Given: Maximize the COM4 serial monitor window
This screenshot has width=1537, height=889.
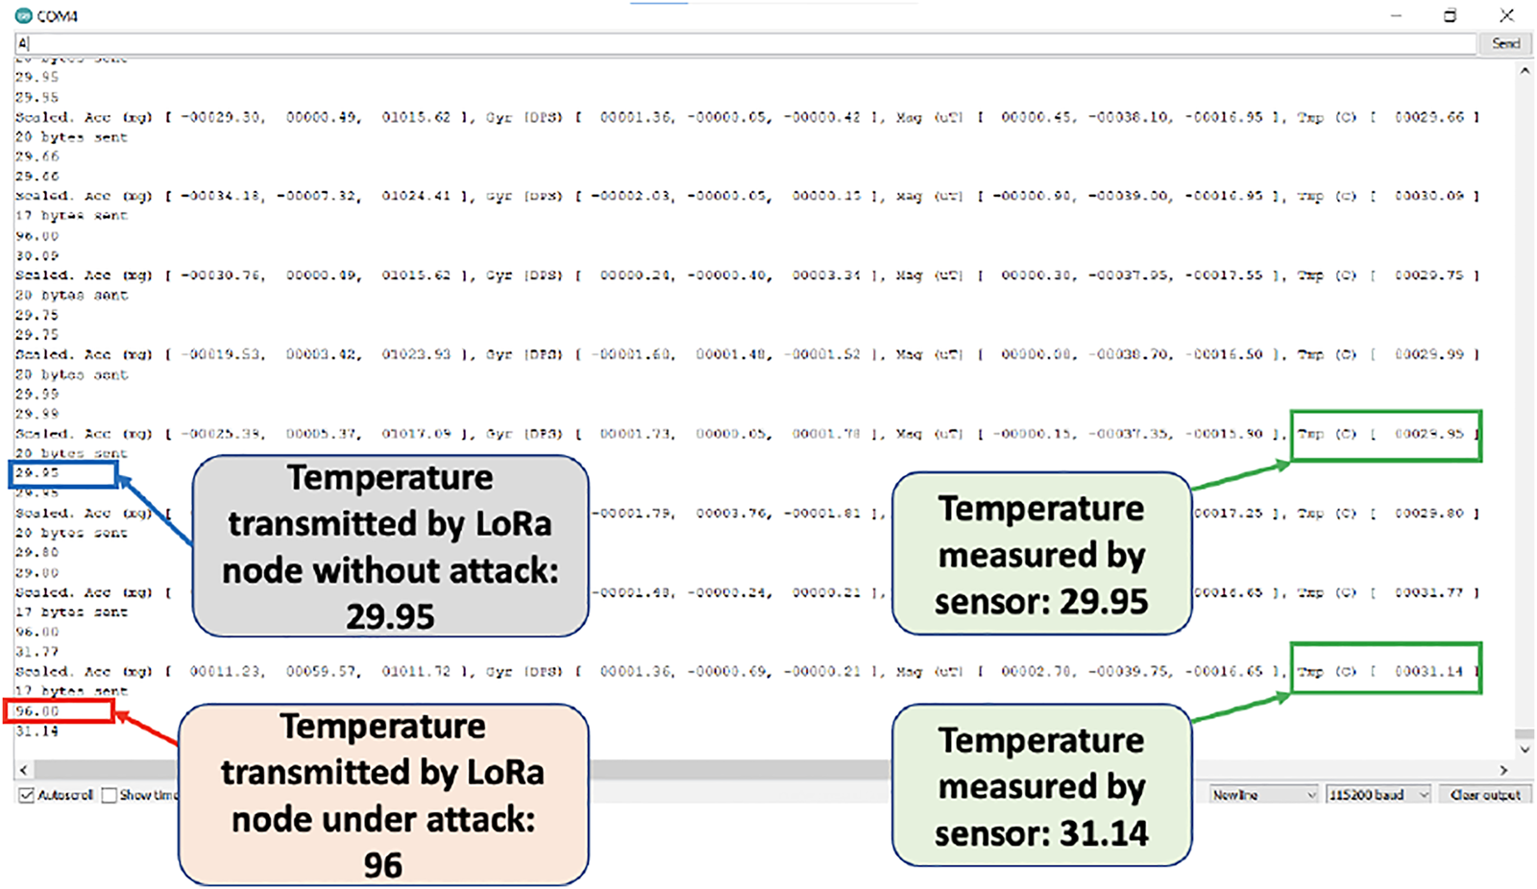Looking at the screenshot, I should pos(1450,15).
